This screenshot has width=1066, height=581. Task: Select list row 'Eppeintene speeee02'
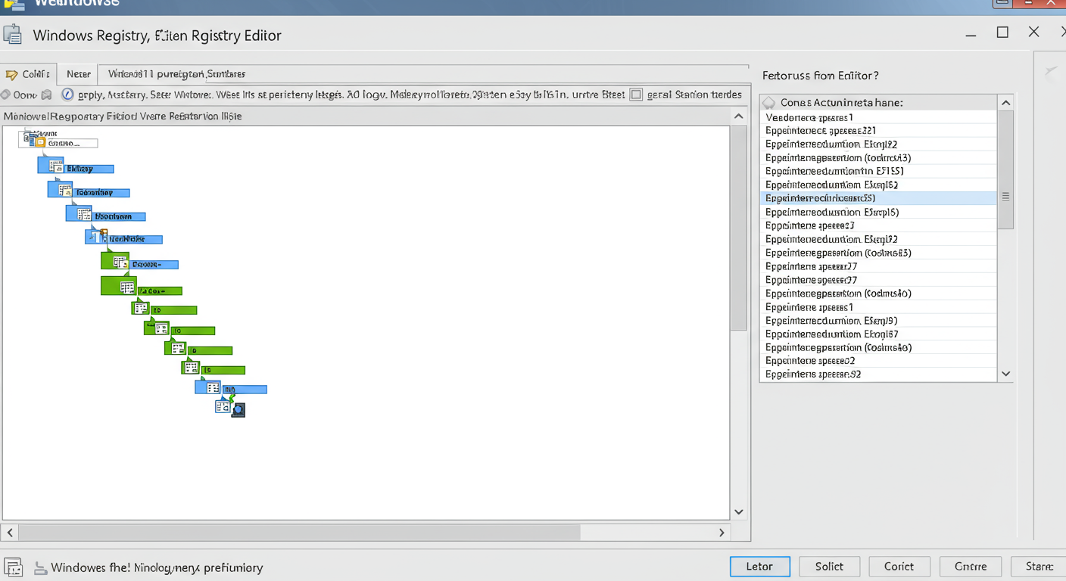[x=878, y=361]
